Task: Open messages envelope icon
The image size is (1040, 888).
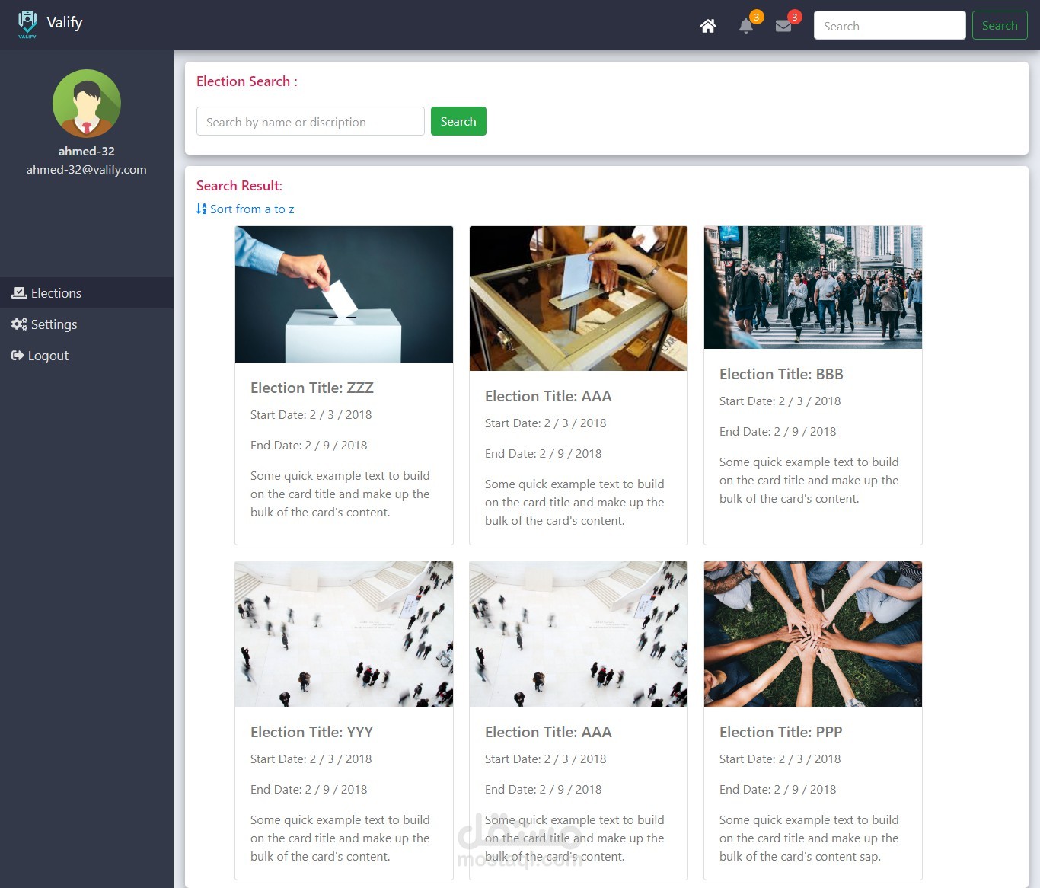Action: coord(783,26)
